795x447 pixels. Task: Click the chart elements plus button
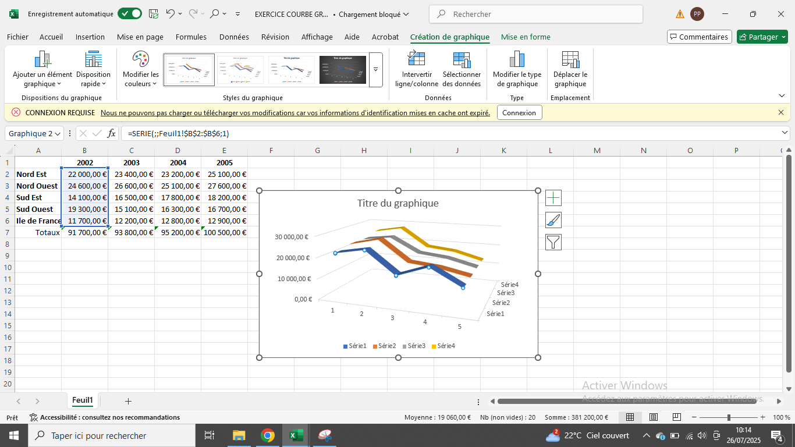553,198
